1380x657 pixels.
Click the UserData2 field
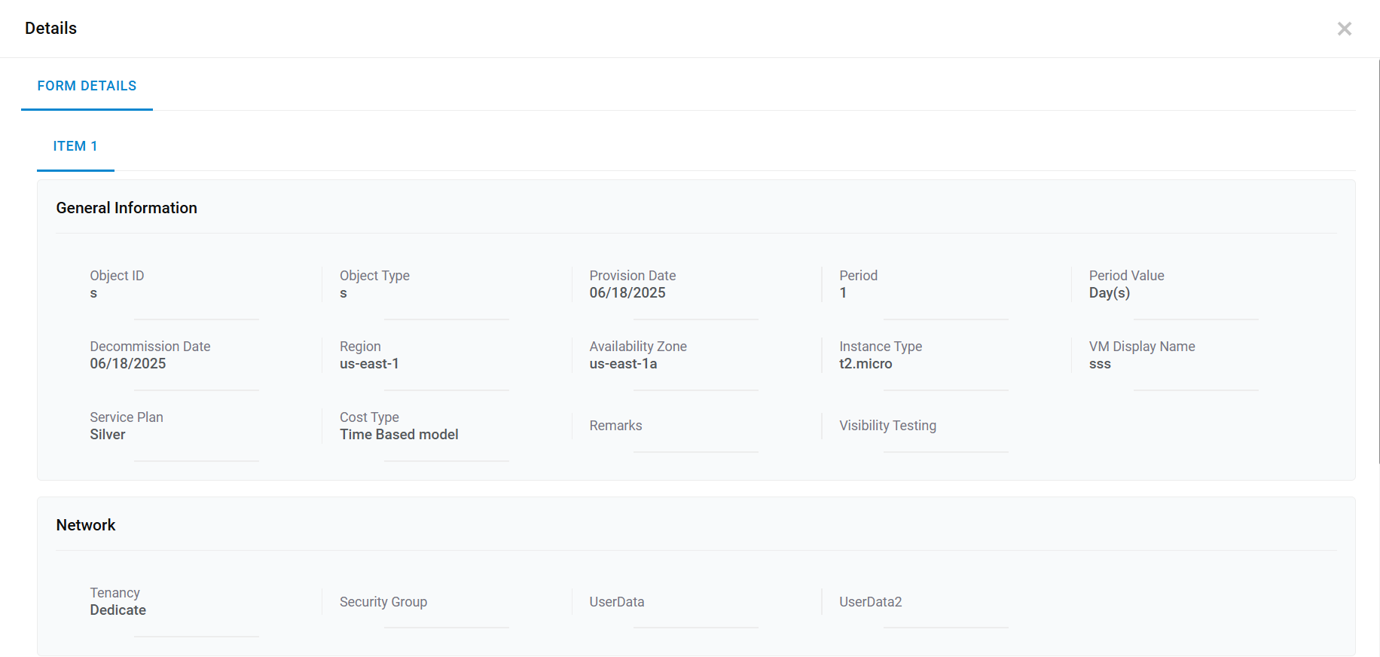(x=919, y=603)
